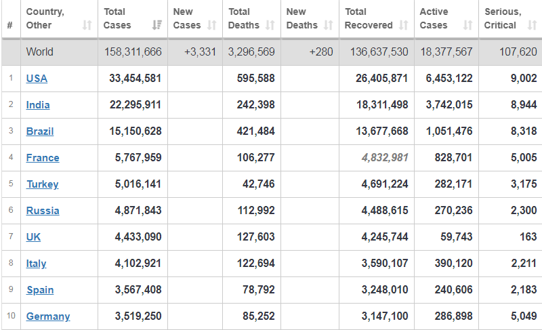Screen dimensions: 542x330
Task: Select World new cases +3,331
Action: point(200,51)
